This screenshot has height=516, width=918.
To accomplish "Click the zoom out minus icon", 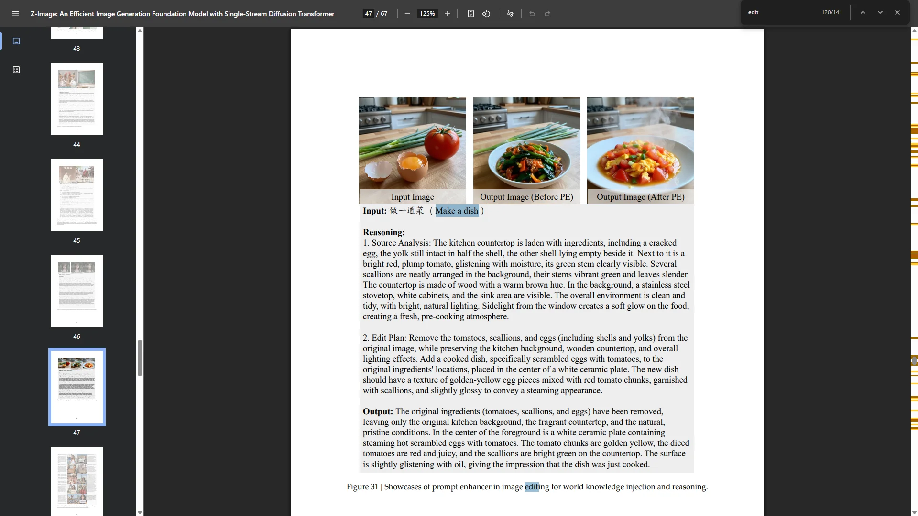I will point(407,13).
